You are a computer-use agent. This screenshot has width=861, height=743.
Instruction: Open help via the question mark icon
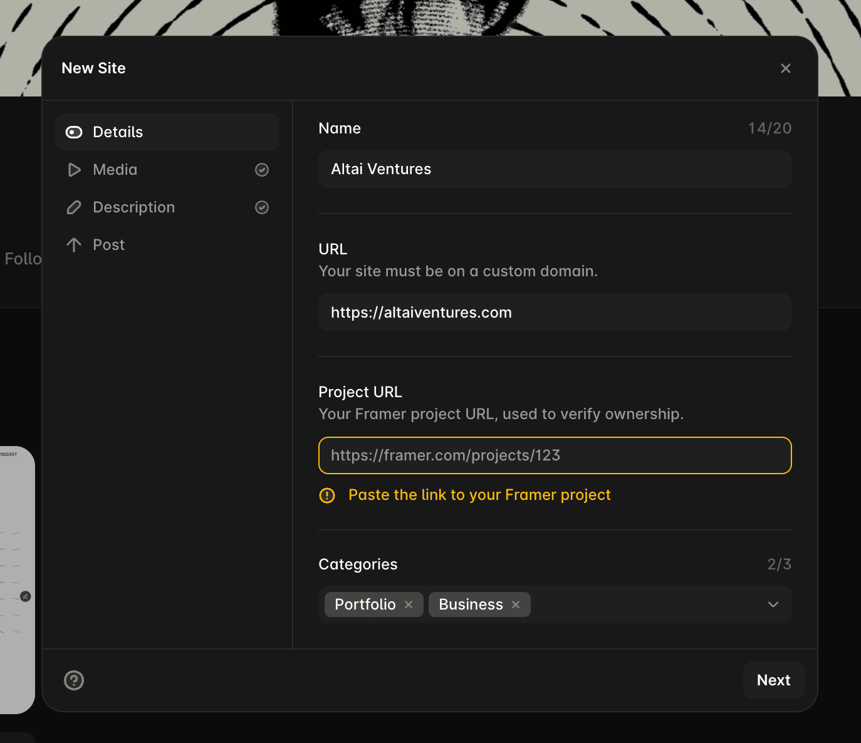click(x=74, y=680)
